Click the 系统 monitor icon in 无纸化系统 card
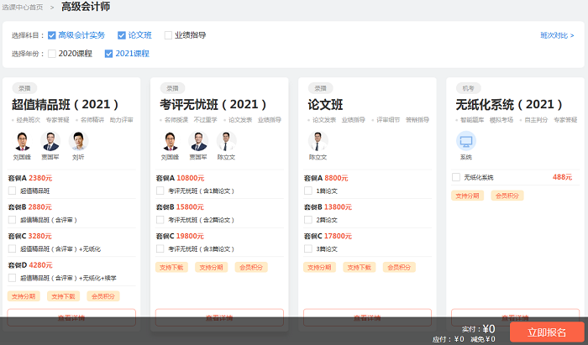Screen dimensions: 588x345 (x=465, y=141)
